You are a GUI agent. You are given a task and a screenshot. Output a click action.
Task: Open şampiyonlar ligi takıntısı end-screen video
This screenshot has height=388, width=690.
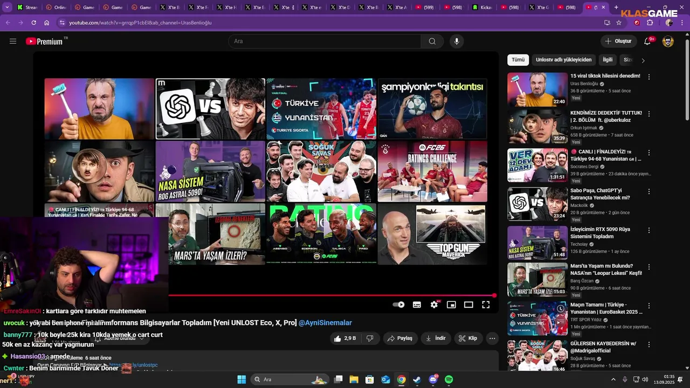pyautogui.click(x=432, y=109)
